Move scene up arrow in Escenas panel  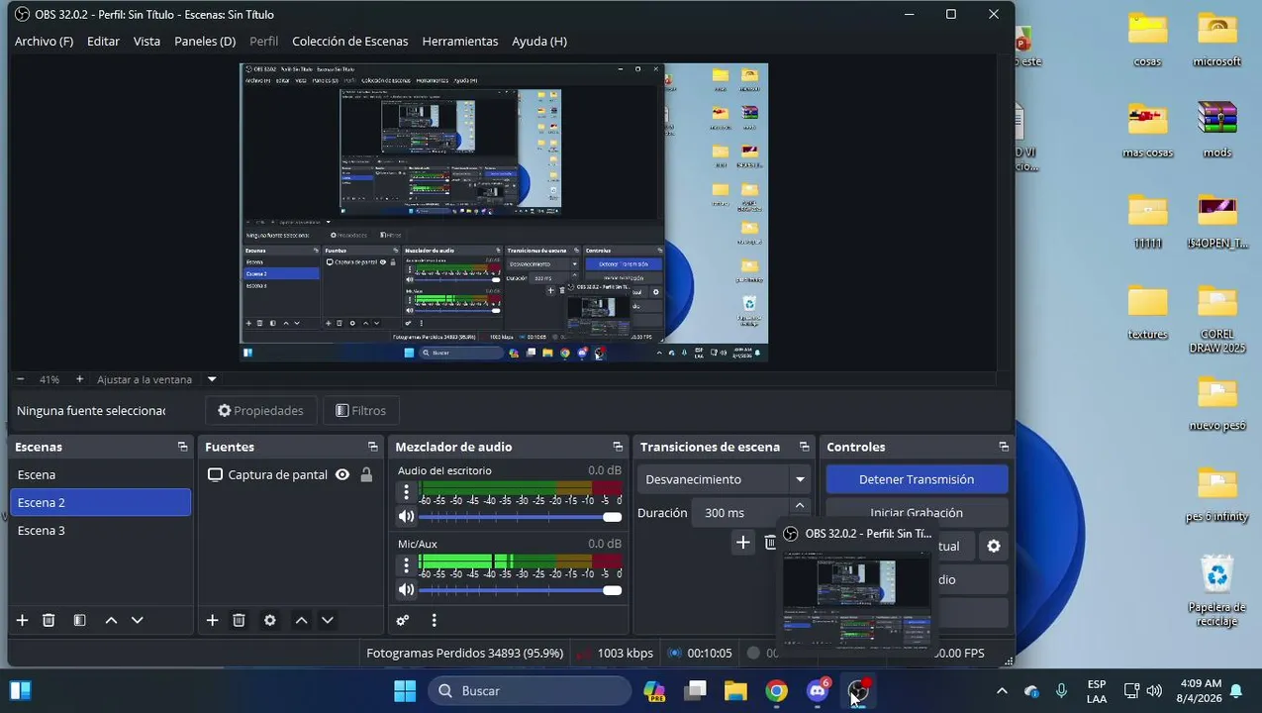coord(111,620)
